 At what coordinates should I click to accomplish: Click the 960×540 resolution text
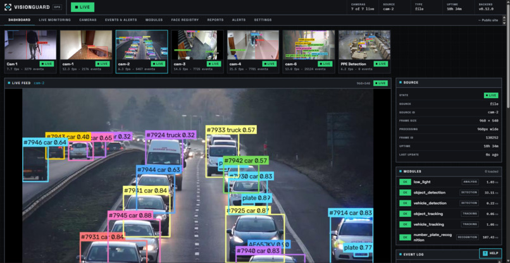point(363,83)
